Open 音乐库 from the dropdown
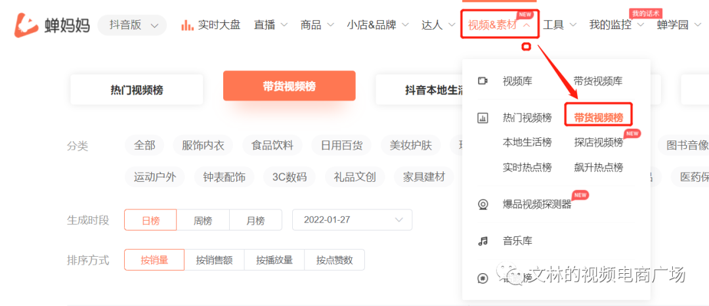The width and height of the screenshot is (709, 306). pyautogui.click(x=517, y=241)
